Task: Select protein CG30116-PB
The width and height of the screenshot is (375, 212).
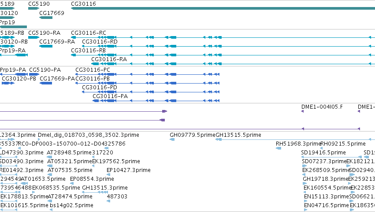Action: pos(147,83)
